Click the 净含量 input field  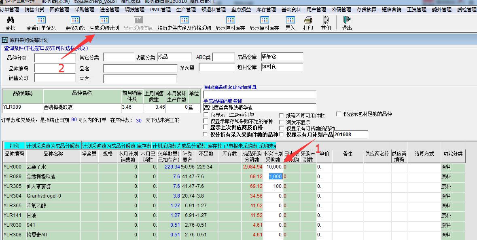click(217, 67)
